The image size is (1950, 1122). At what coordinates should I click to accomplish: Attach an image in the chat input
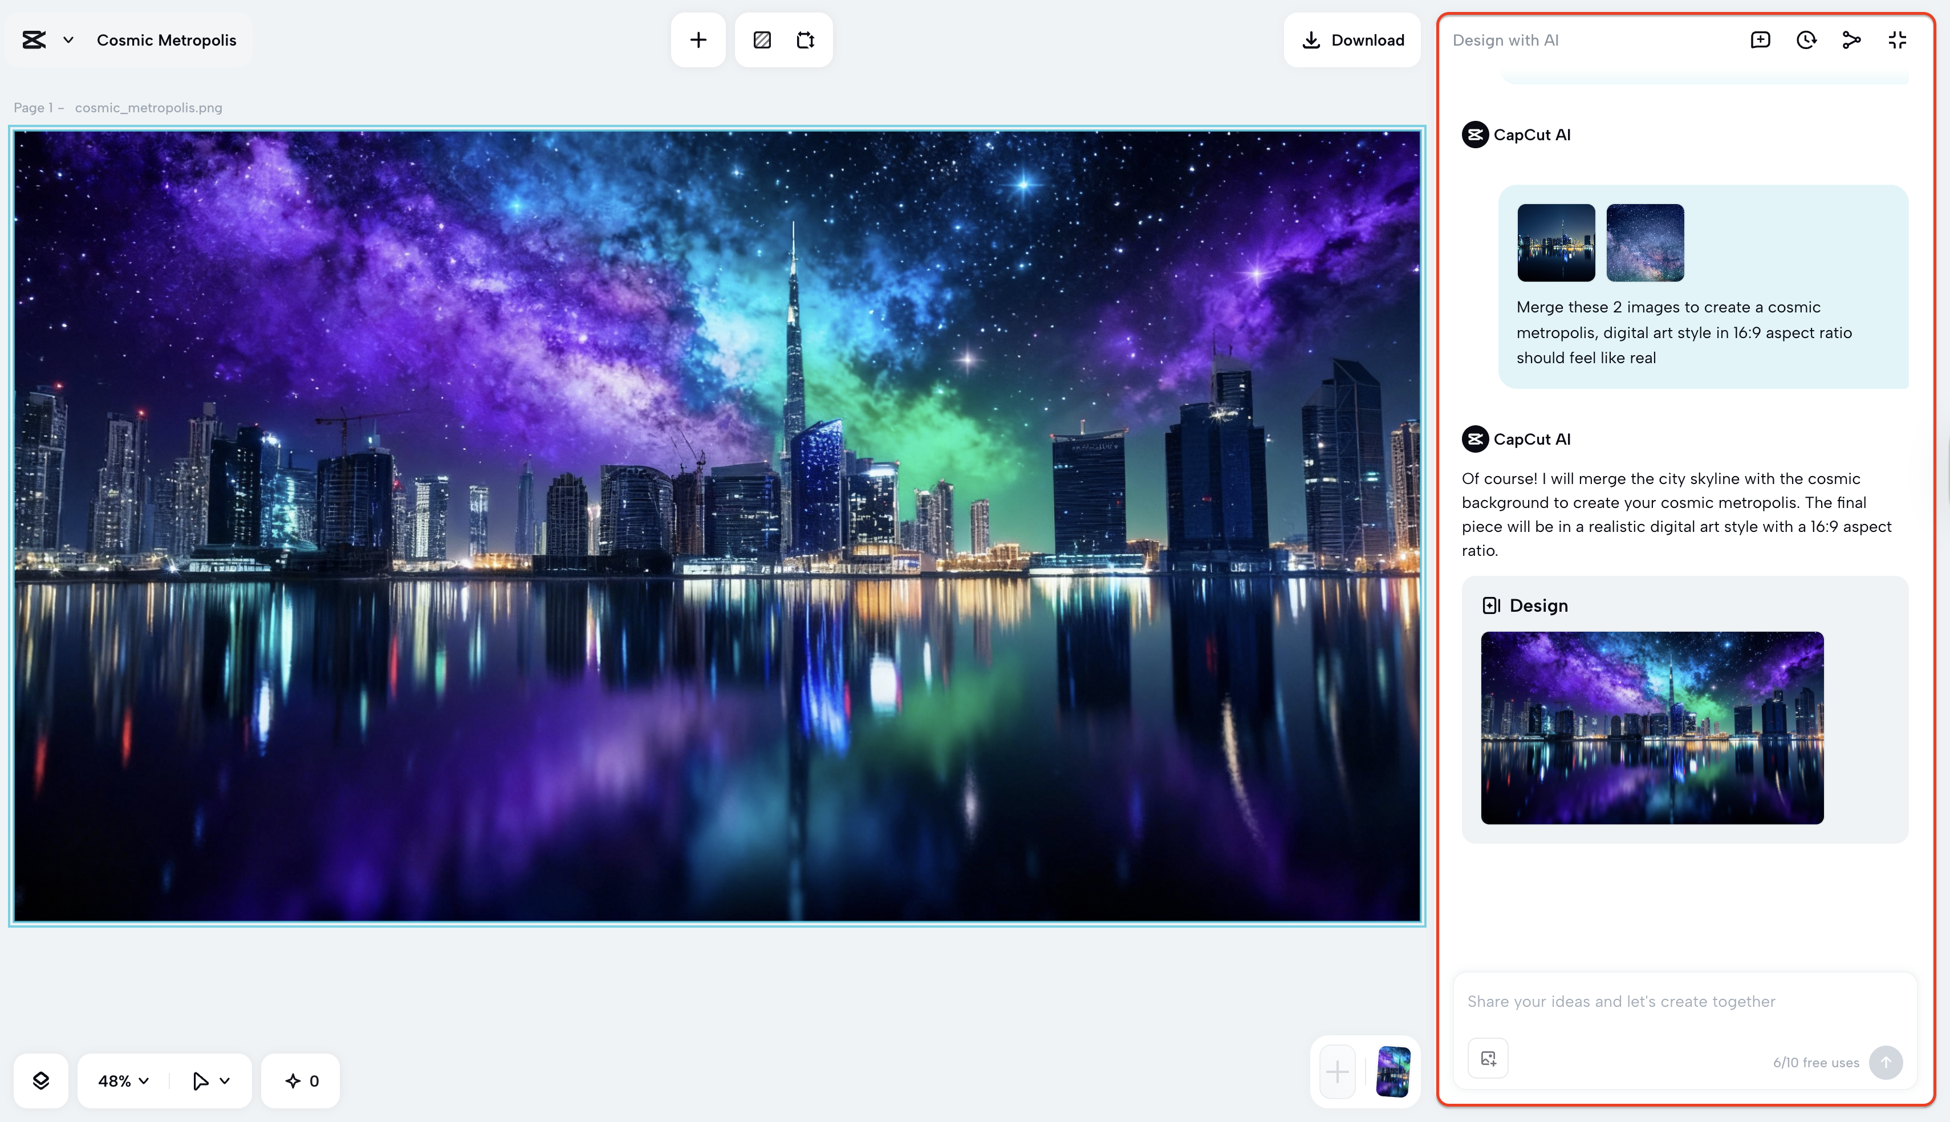[1488, 1057]
